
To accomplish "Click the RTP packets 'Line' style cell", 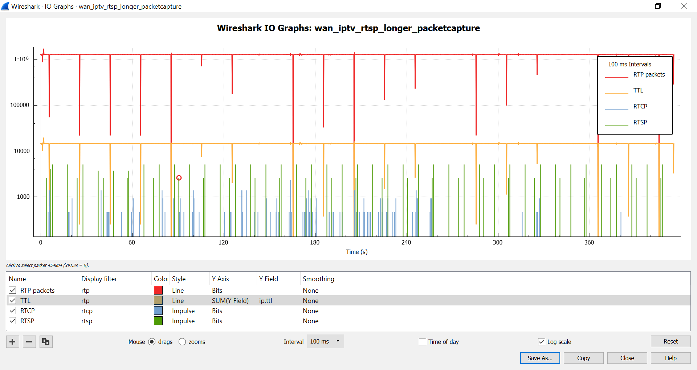I will pyautogui.click(x=178, y=290).
